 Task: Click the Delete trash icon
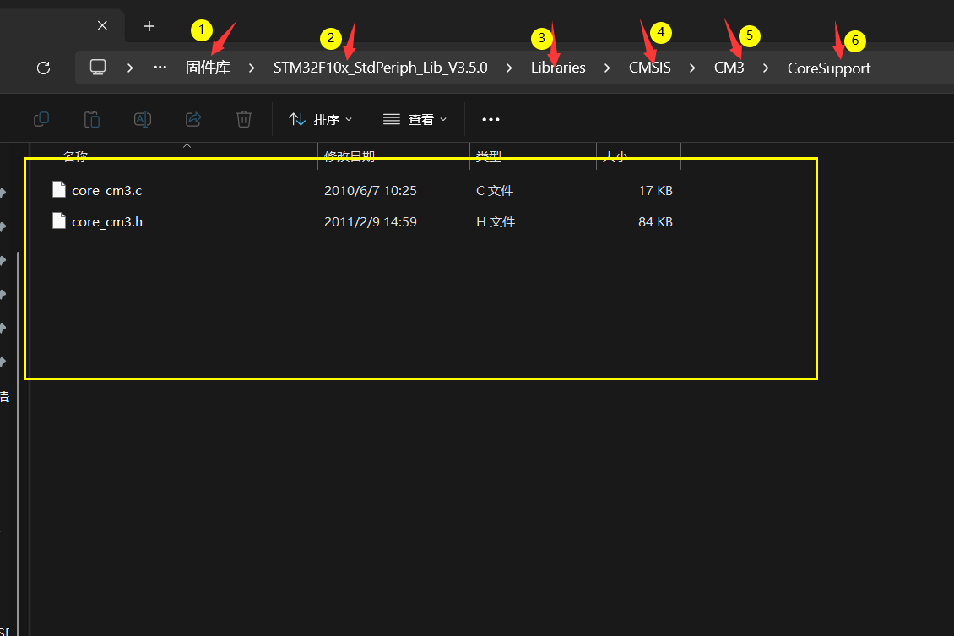coord(244,119)
